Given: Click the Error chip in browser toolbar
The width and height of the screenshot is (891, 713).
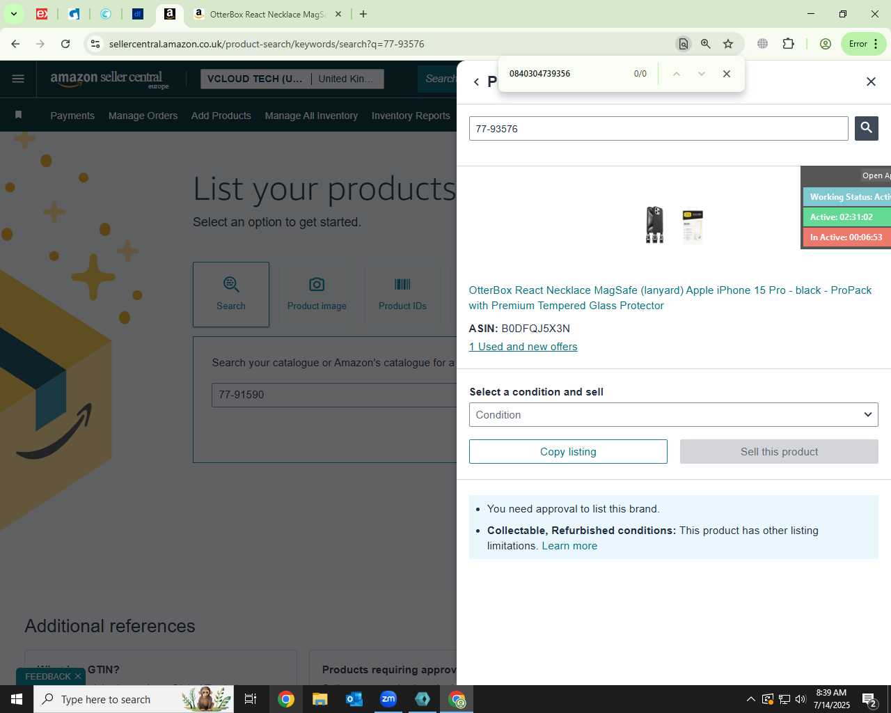Looking at the screenshot, I should coord(863,44).
